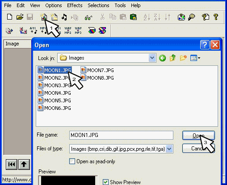Enable Open as read-only checkbox
The width and height of the screenshot is (227, 185).
tap(72, 161)
